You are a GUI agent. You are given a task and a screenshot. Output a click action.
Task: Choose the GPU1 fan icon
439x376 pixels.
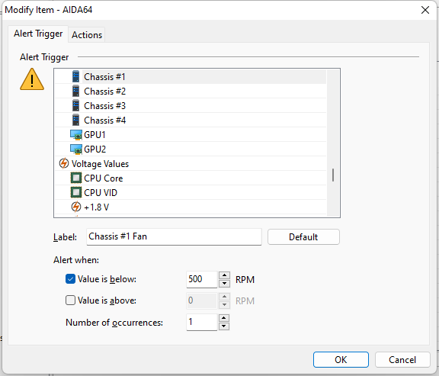(76, 135)
